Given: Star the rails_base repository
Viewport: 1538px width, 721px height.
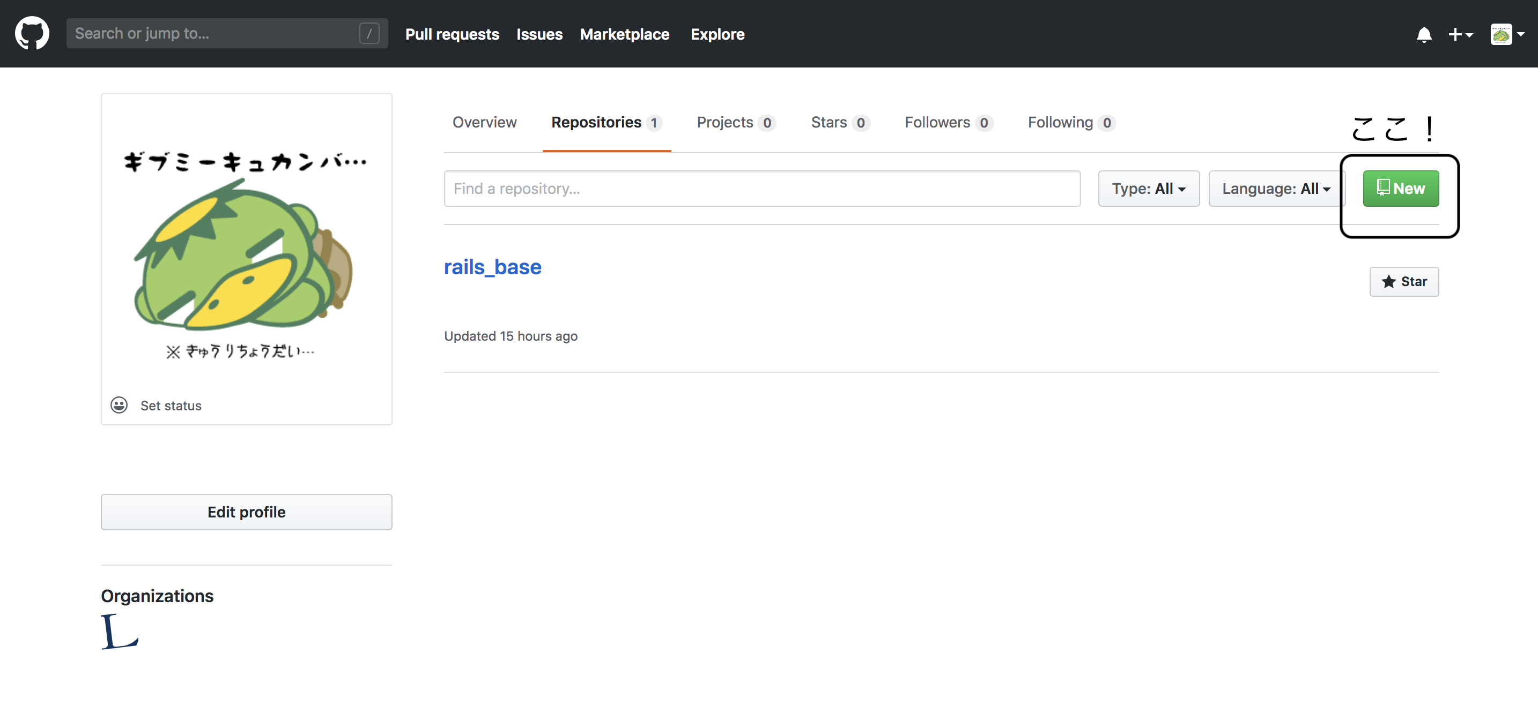Looking at the screenshot, I should click(x=1403, y=281).
